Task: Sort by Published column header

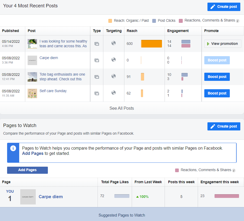Action: click(x=11, y=31)
